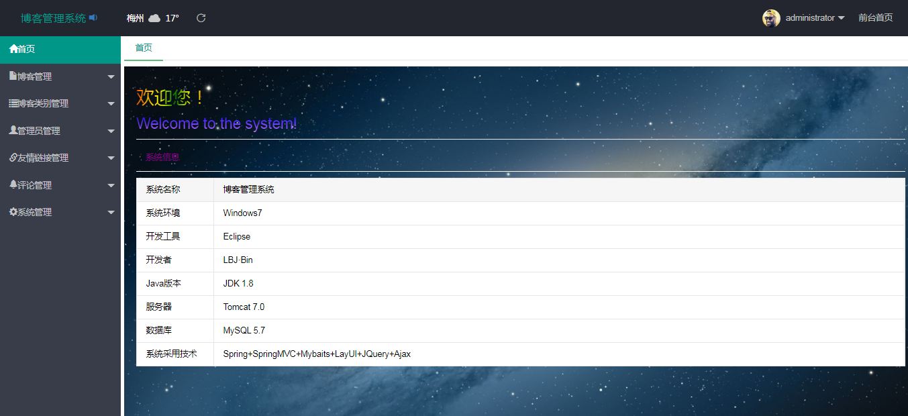
Task: Click the Java版本 table cell
Action: 174,284
